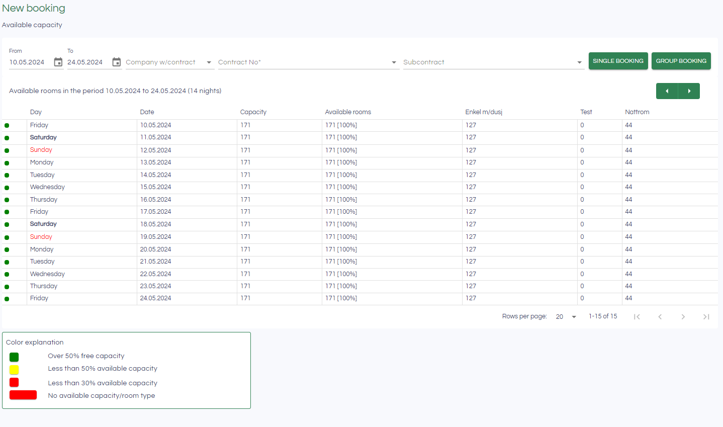
Task: Go to next page of table
Action: 683,317
